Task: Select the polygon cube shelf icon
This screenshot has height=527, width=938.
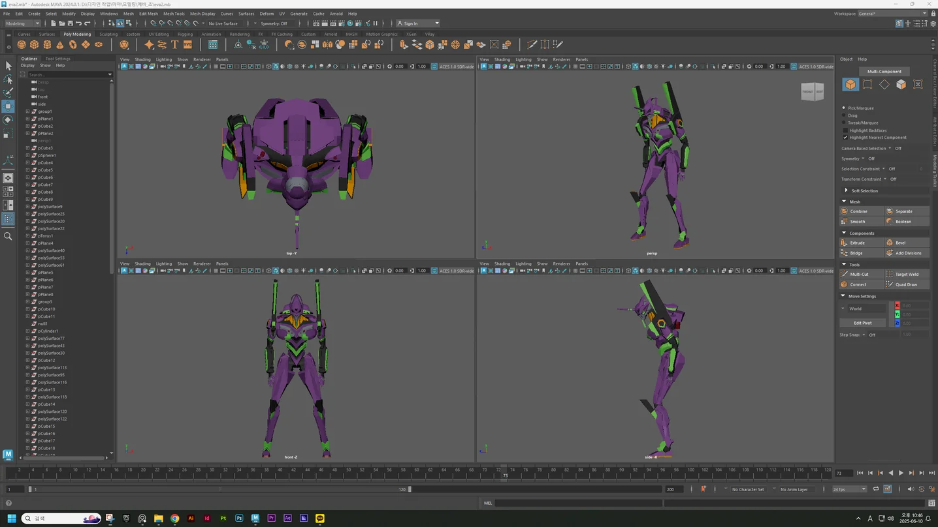Action: tap(35, 44)
